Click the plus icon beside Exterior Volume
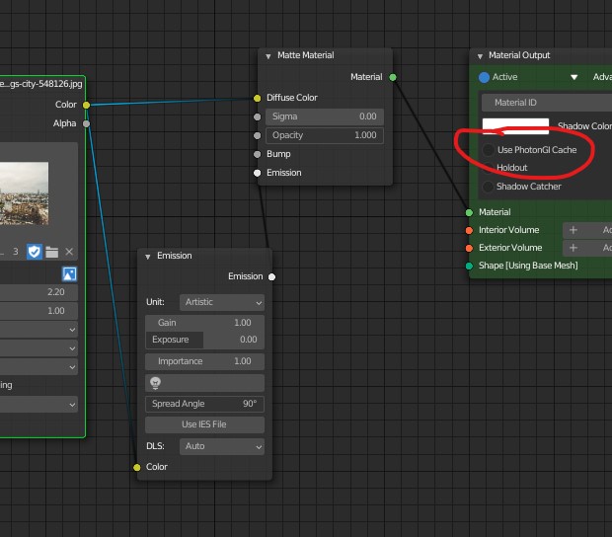Viewport: 612px width, 537px height. tap(574, 248)
